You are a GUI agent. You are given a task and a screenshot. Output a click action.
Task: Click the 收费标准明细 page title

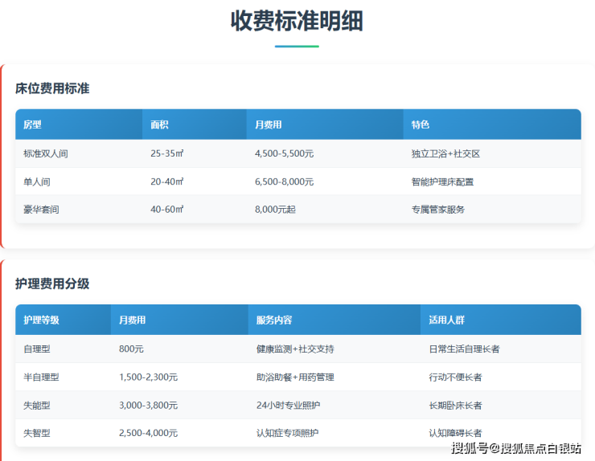pyautogui.click(x=297, y=21)
